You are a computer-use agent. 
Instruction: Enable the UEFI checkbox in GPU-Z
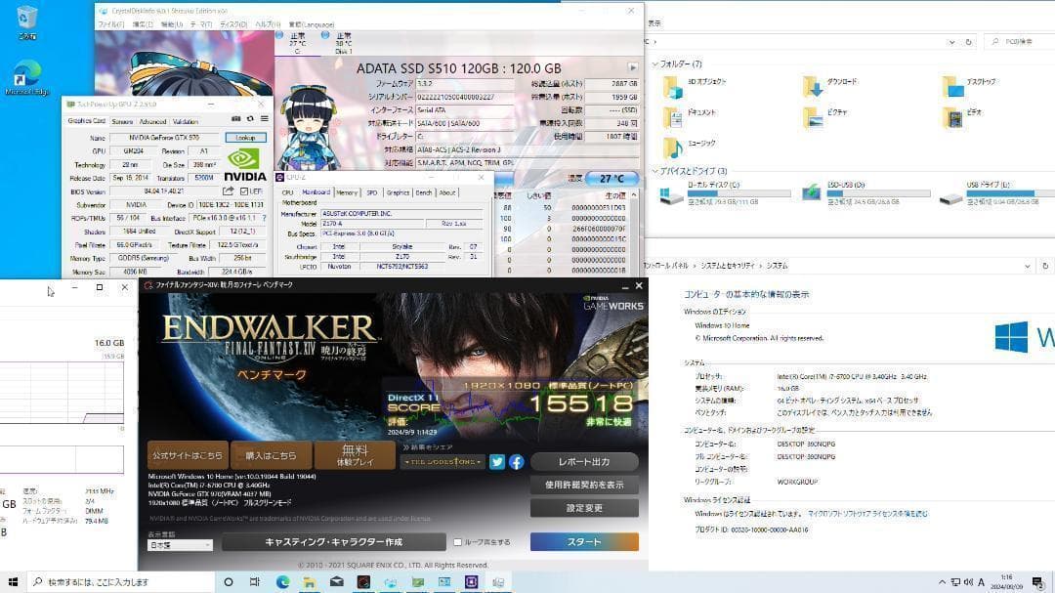pyautogui.click(x=244, y=191)
